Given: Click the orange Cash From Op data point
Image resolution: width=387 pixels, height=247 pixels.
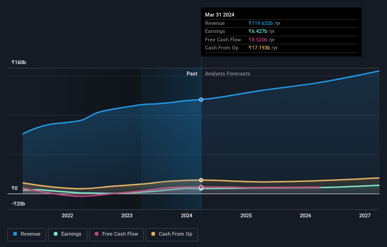Looking at the screenshot, I should click(201, 180).
